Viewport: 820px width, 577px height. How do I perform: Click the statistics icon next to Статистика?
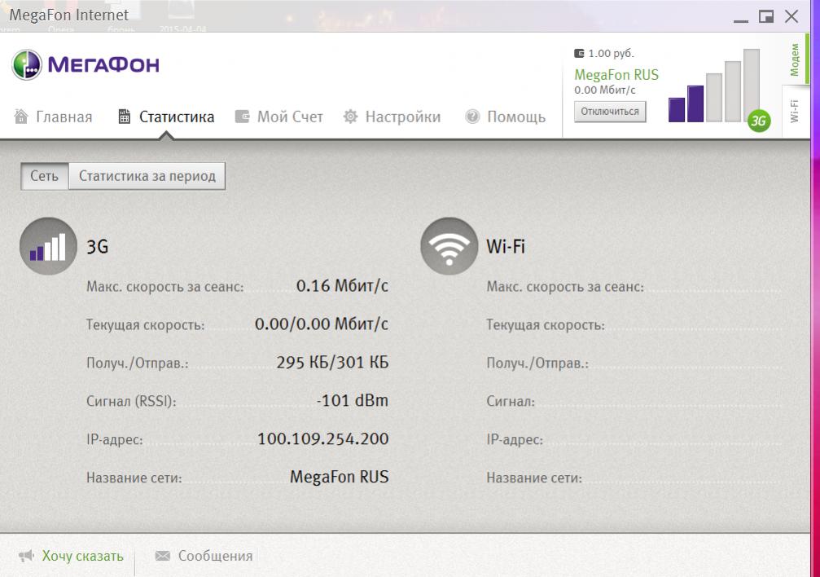(125, 117)
